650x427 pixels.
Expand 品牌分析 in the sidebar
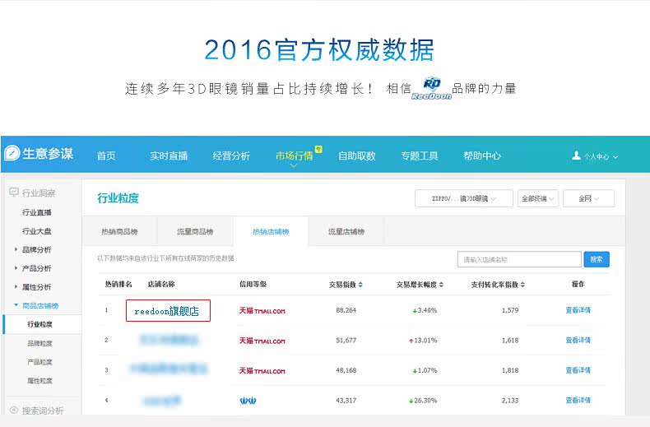pyautogui.click(x=16, y=249)
